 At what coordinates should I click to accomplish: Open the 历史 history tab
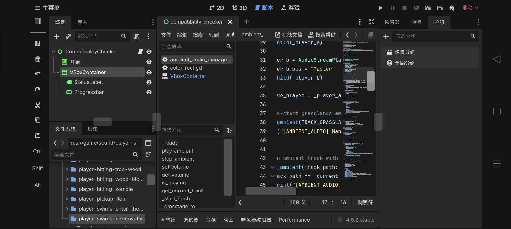[x=93, y=129]
